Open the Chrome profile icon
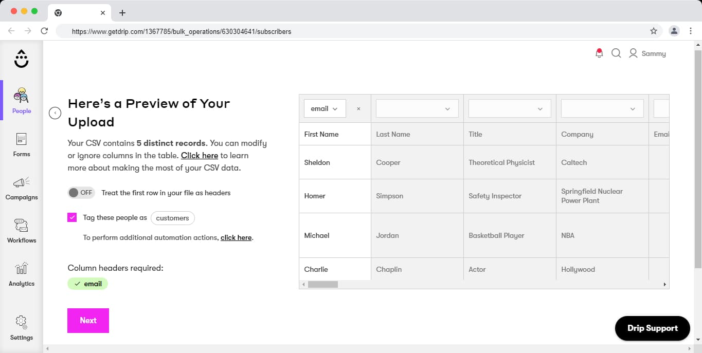Image resolution: width=702 pixels, height=353 pixels. (674, 31)
